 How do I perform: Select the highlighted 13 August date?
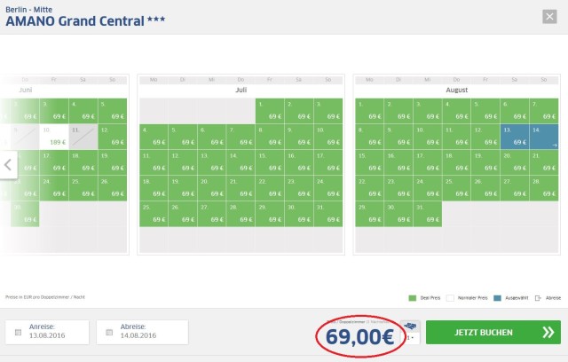click(515, 137)
